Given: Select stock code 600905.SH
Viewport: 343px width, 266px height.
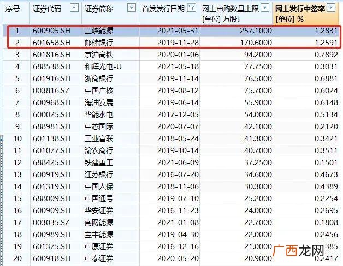Looking at the screenshot, I should point(52,31).
